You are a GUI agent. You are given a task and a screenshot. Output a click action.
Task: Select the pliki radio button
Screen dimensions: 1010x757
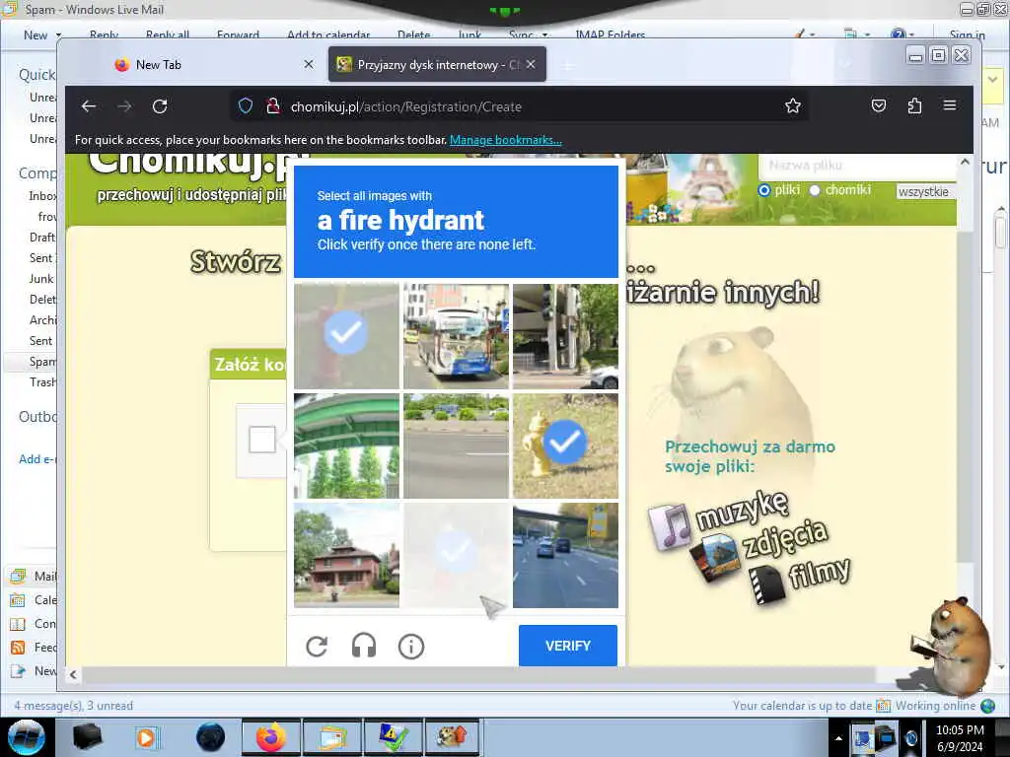pyautogui.click(x=764, y=190)
